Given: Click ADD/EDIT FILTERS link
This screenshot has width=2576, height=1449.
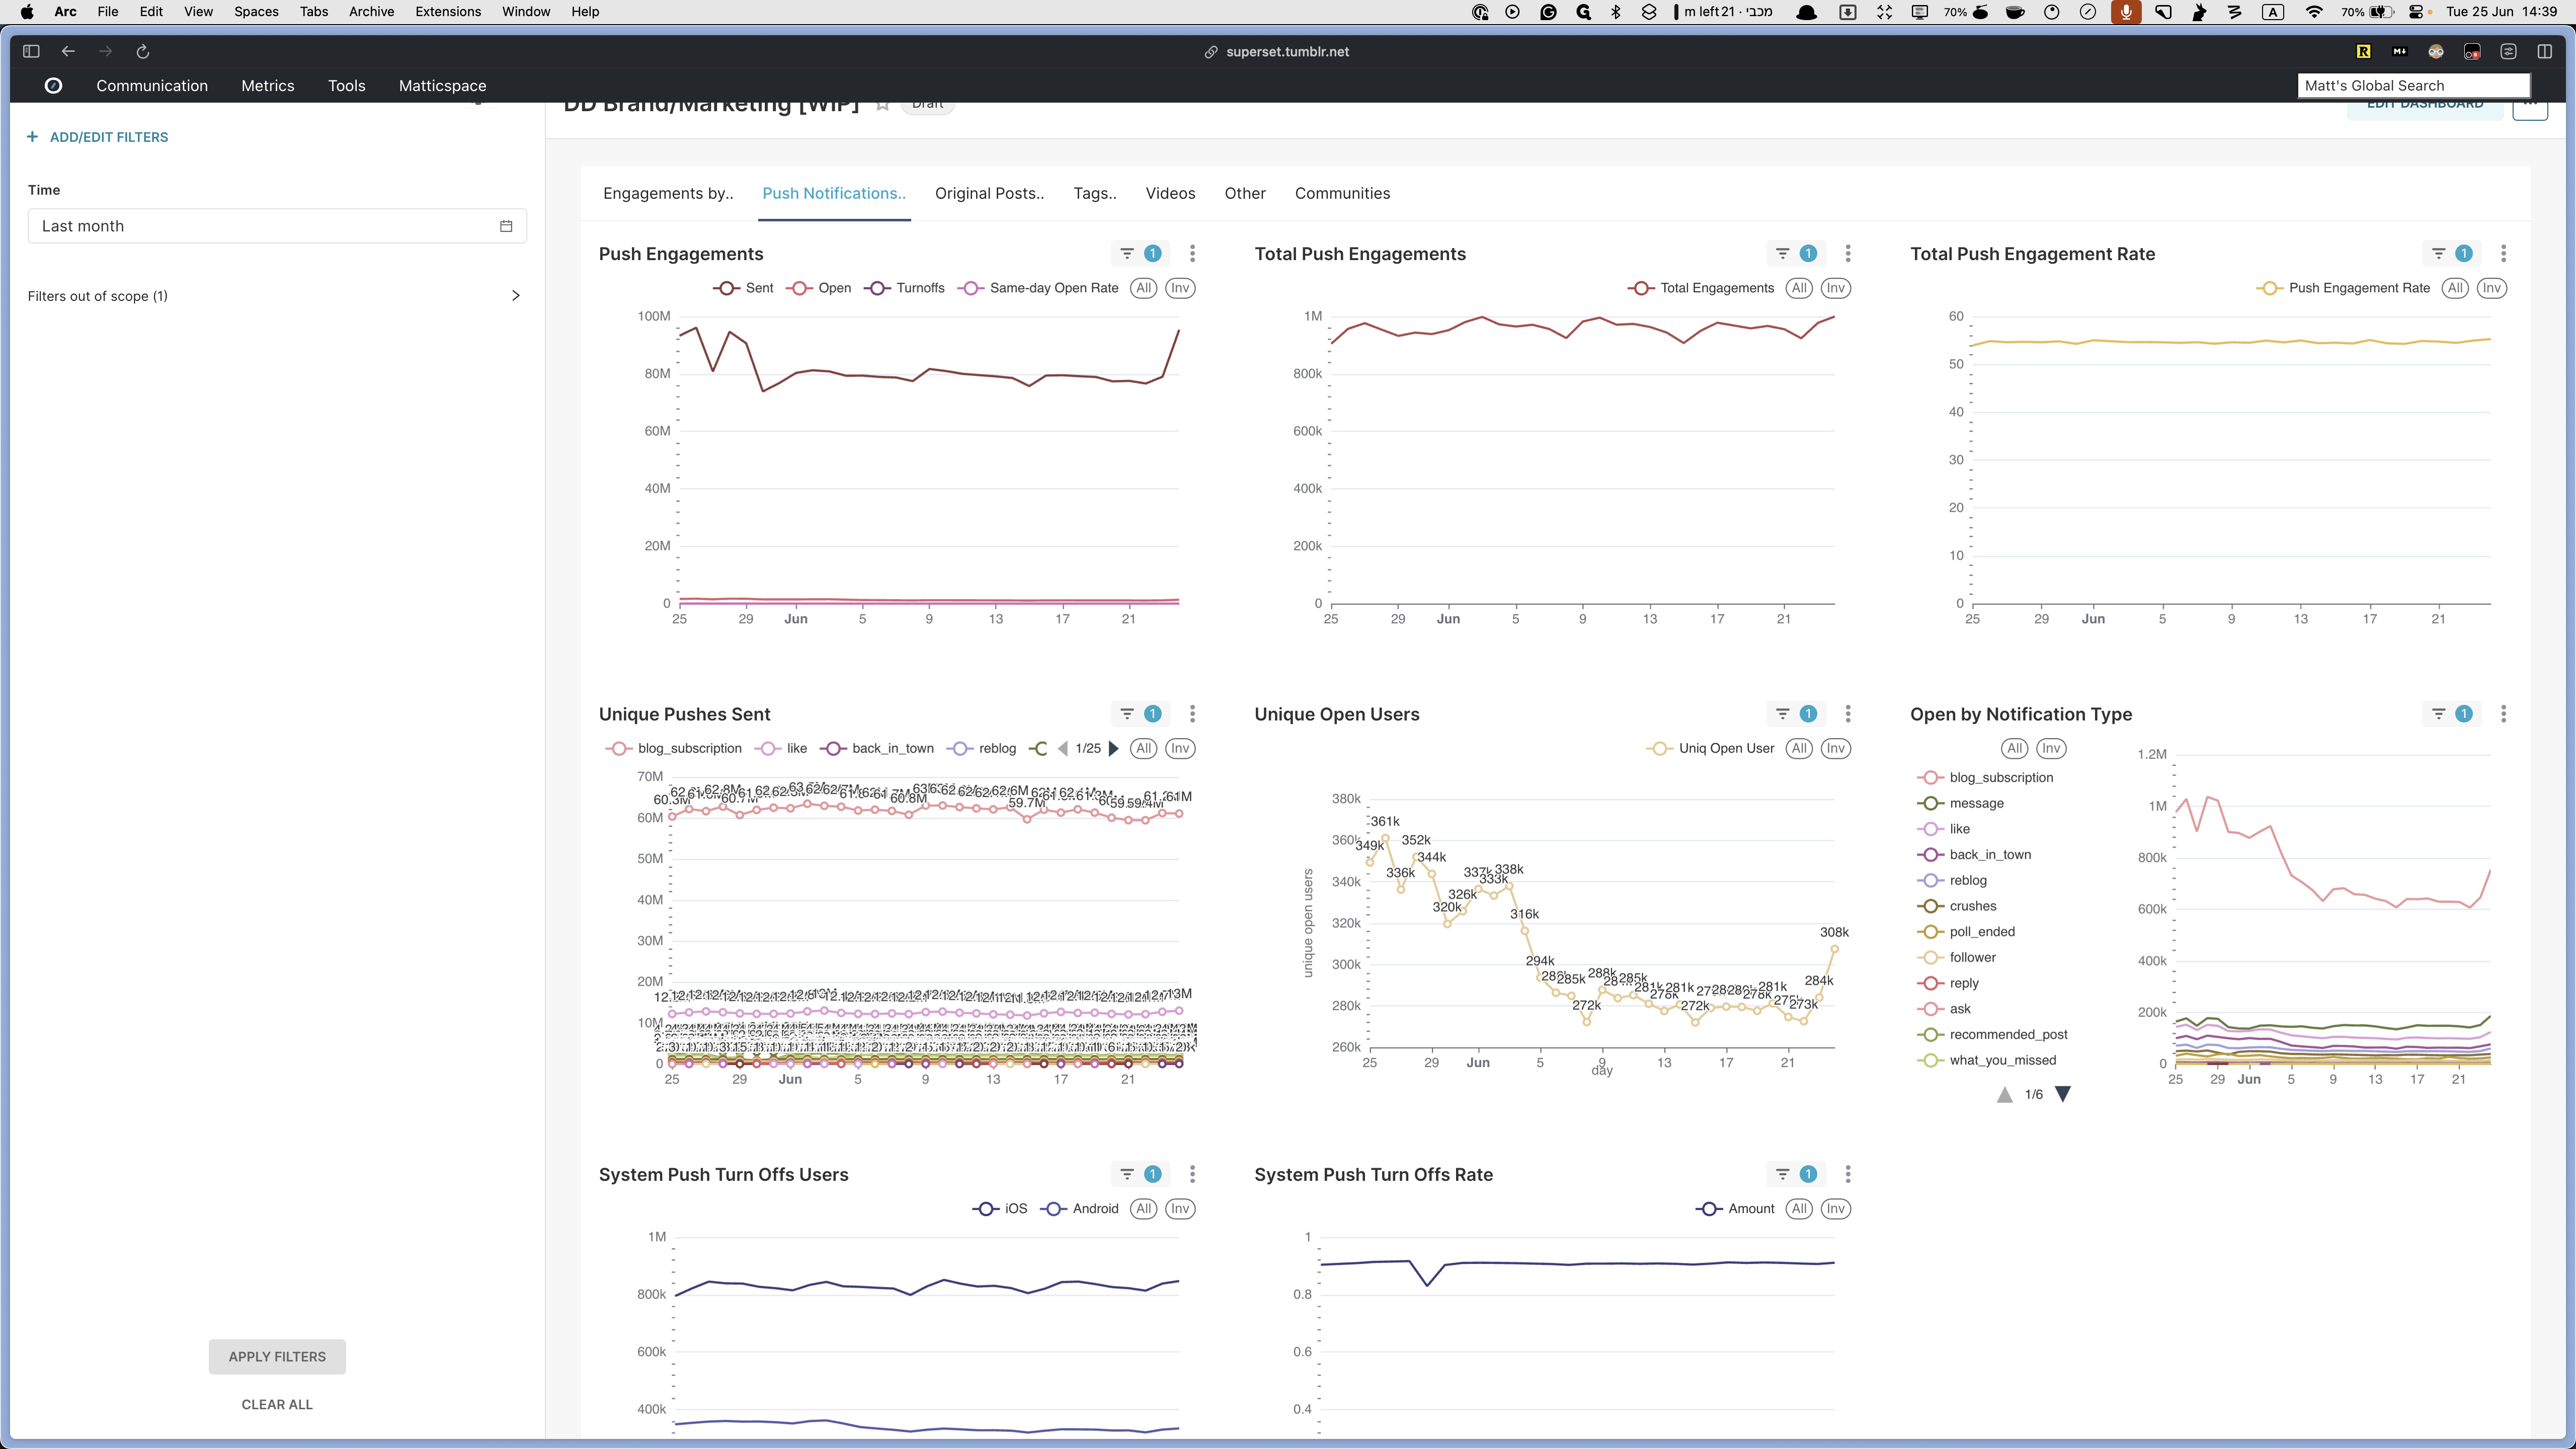Looking at the screenshot, I should point(109,137).
